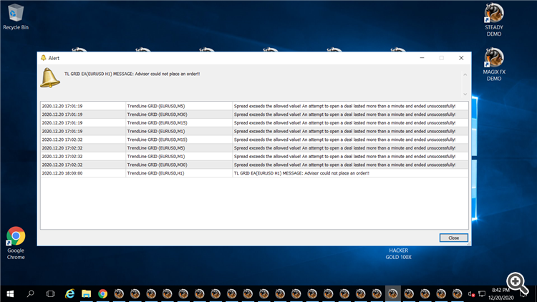Click the timestamp 2020.12.20 18:00:00

click(x=62, y=173)
